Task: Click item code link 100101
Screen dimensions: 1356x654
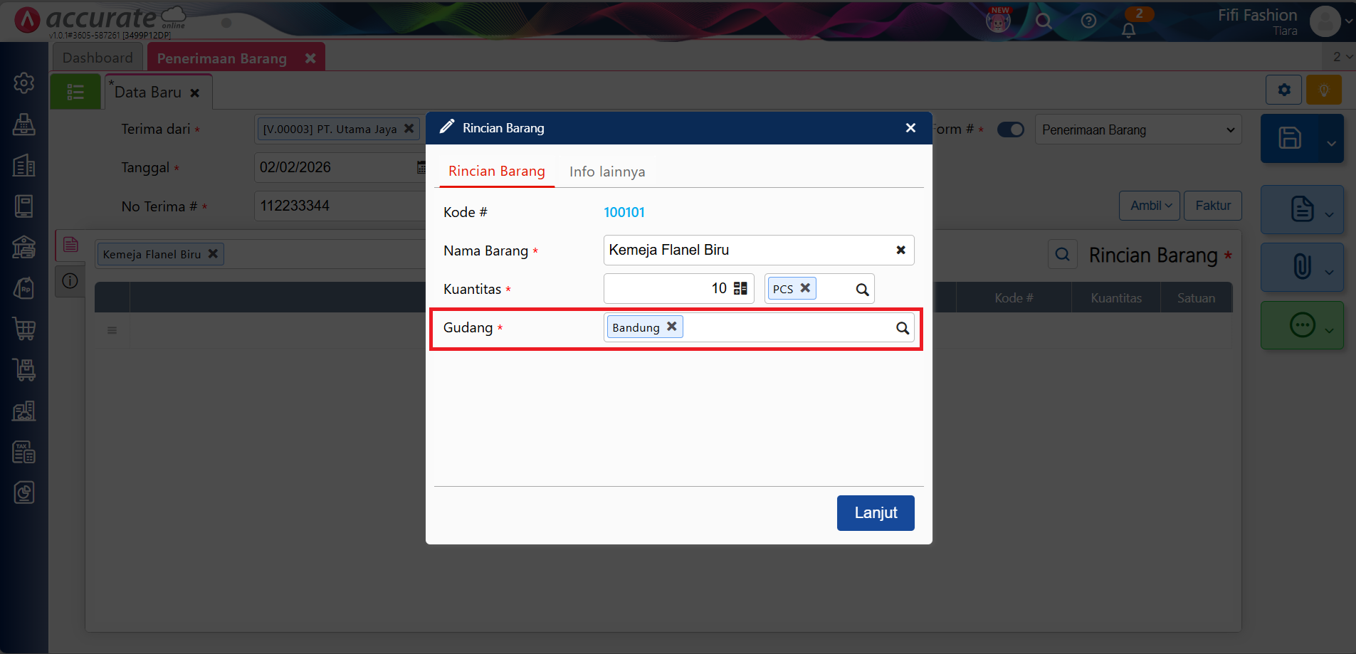Action: pyautogui.click(x=624, y=212)
